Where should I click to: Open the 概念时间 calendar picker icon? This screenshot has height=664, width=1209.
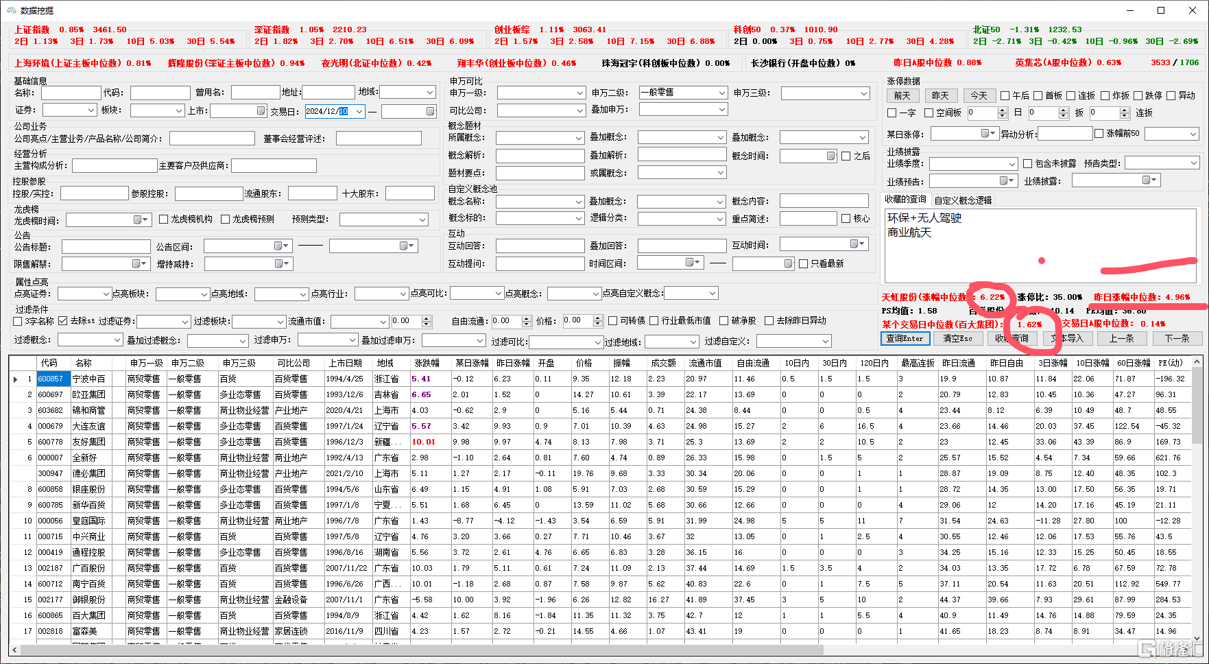[x=831, y=156]
